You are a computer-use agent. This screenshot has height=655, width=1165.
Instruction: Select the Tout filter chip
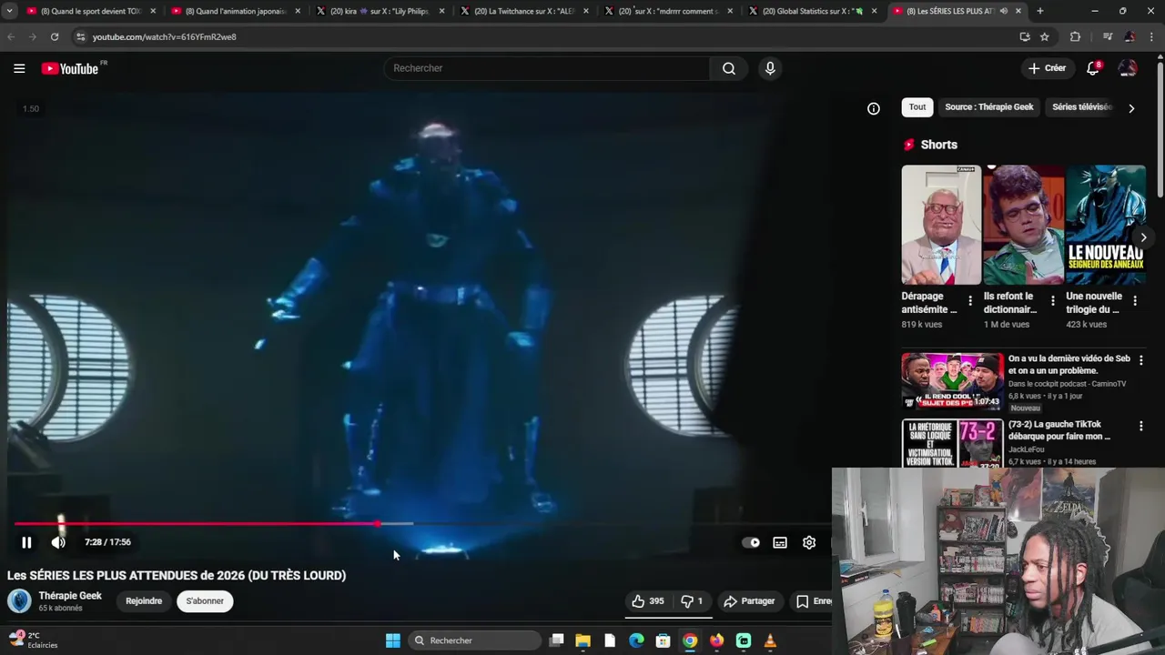(x=917, y=107)
